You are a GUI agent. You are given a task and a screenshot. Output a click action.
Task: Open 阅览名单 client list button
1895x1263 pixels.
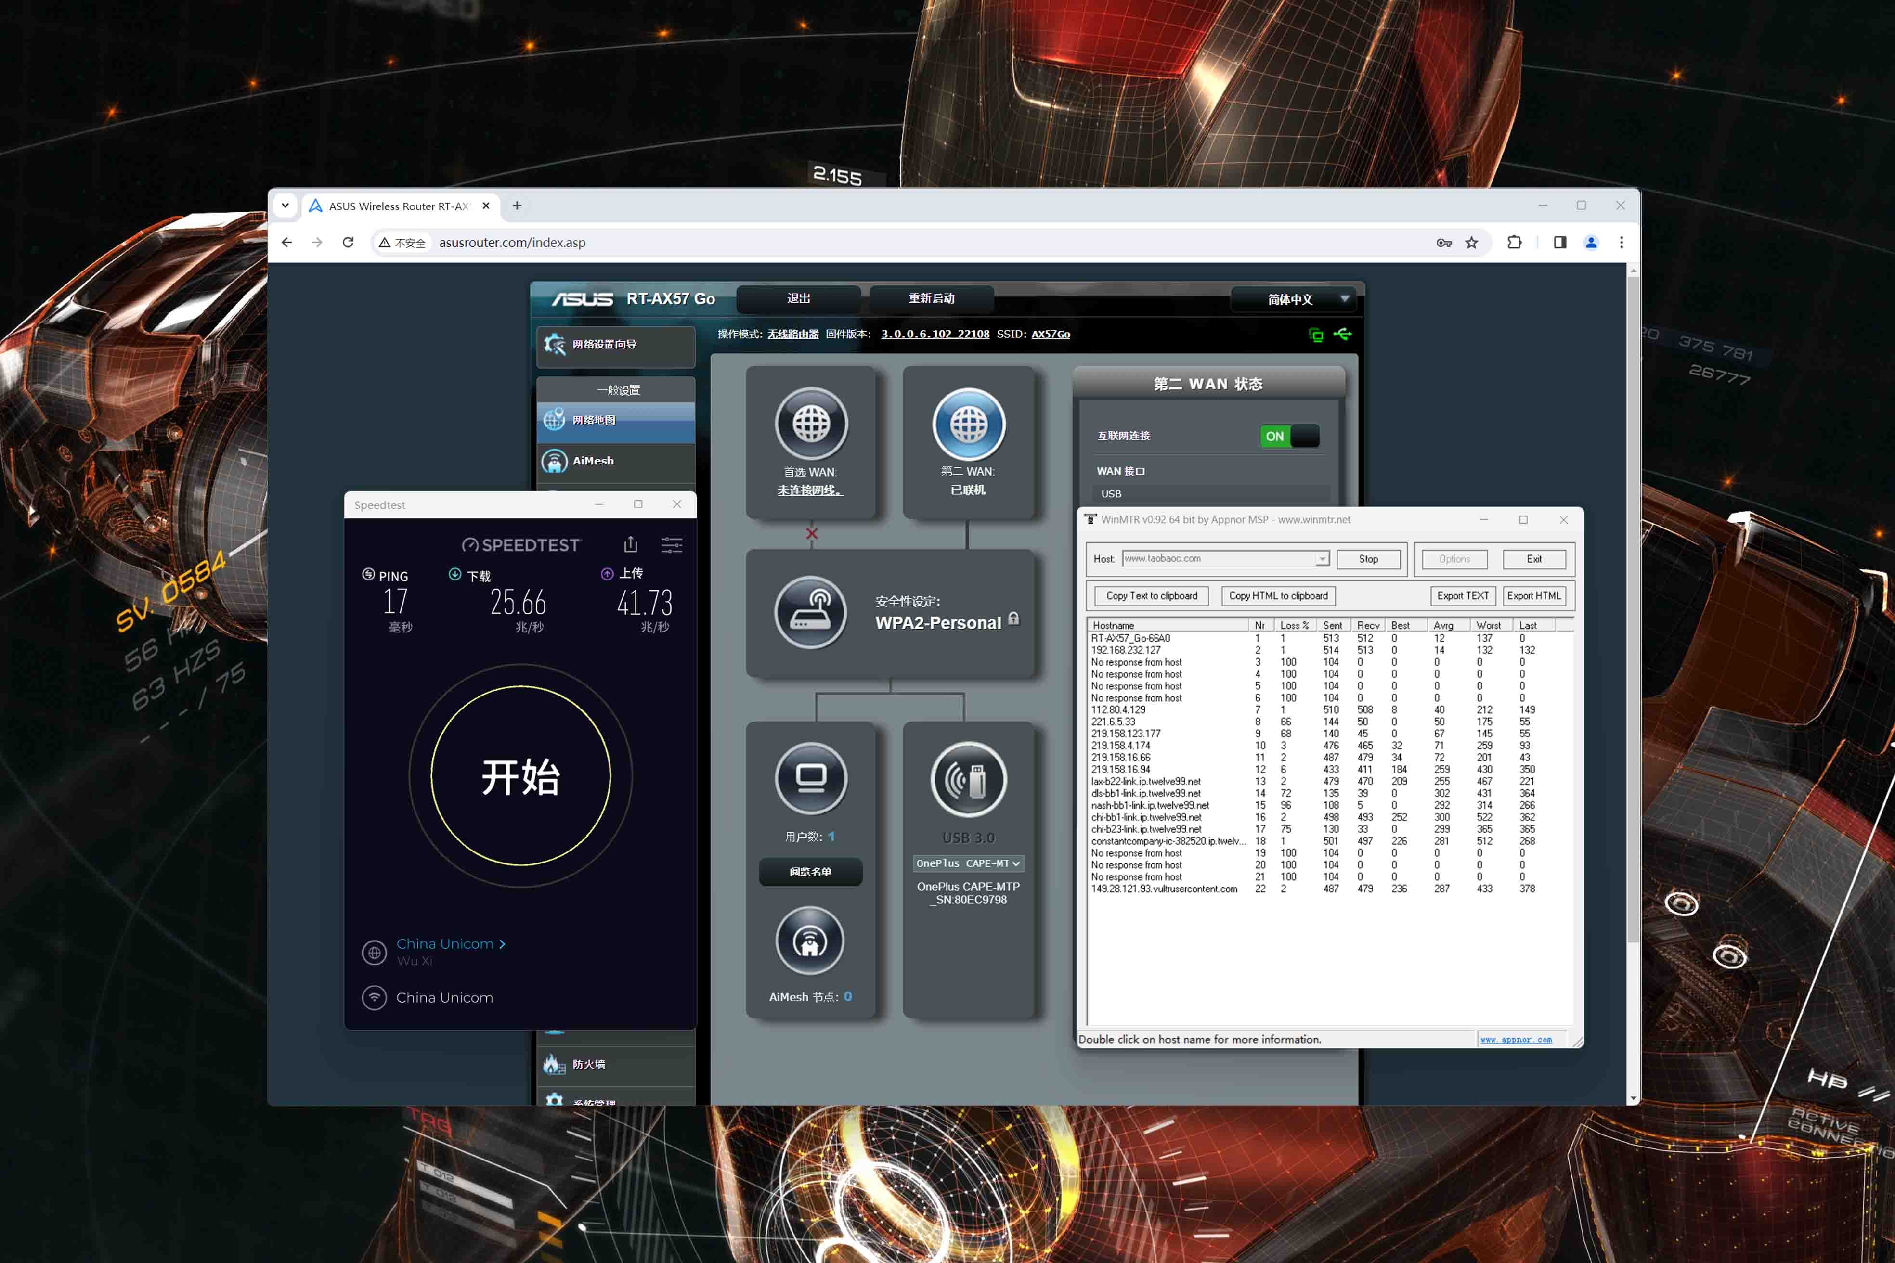(811, 872)
